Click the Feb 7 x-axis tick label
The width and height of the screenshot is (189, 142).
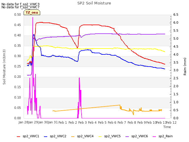(122, 122)
